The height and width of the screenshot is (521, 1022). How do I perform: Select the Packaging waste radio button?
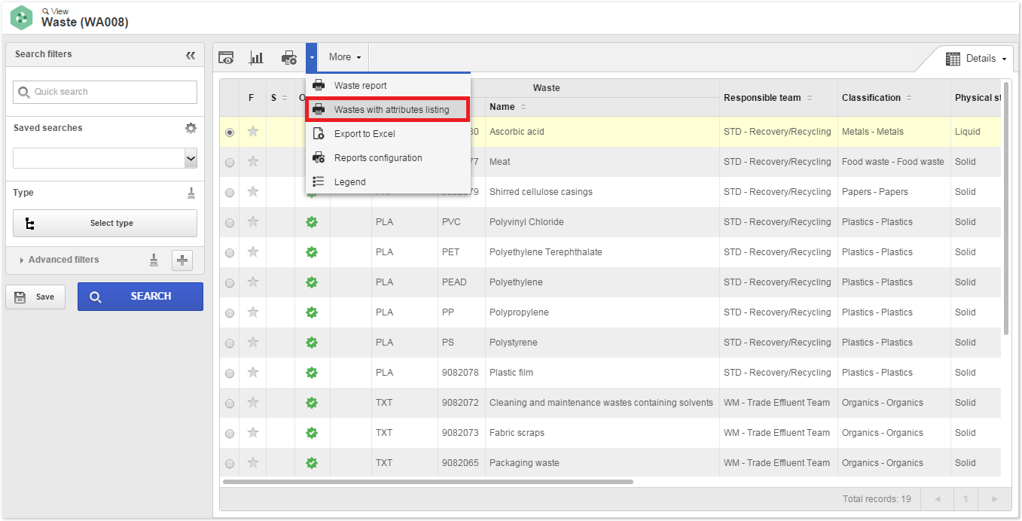(x=230, y=463)
